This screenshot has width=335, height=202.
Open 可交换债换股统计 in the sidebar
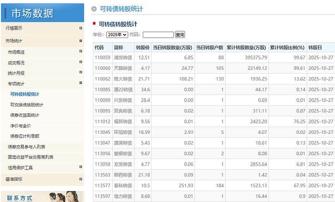click(27, 105)
